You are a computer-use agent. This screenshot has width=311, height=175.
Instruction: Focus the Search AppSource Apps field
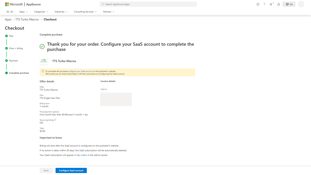point(148,4)
